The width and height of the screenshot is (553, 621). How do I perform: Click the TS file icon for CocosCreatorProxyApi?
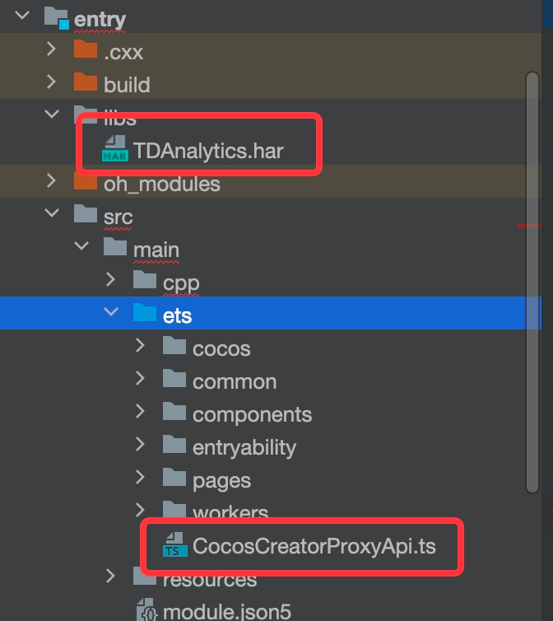(175, 544)
